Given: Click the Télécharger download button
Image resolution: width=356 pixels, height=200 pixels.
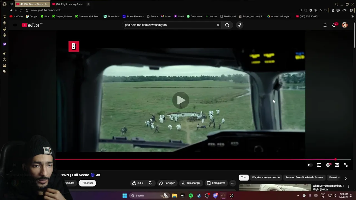Looking at the screenshot, I should click(x=191, y=183).
